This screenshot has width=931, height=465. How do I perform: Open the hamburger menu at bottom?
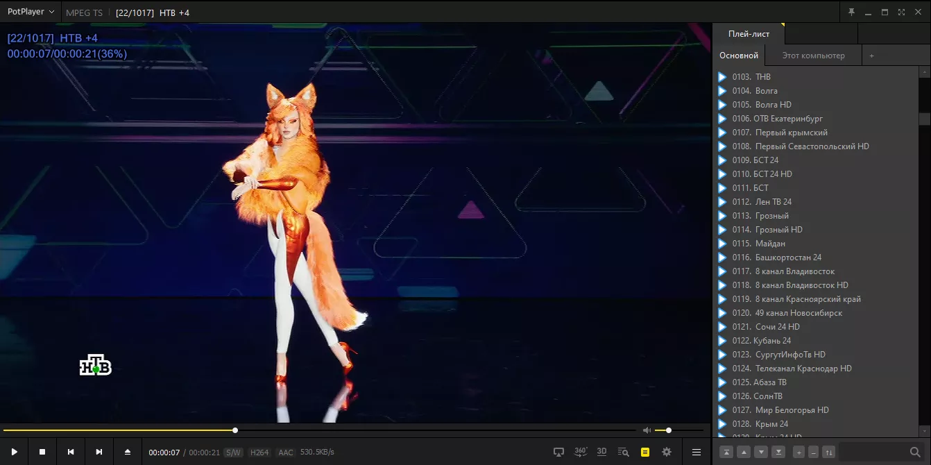click(x=697, y=452)
